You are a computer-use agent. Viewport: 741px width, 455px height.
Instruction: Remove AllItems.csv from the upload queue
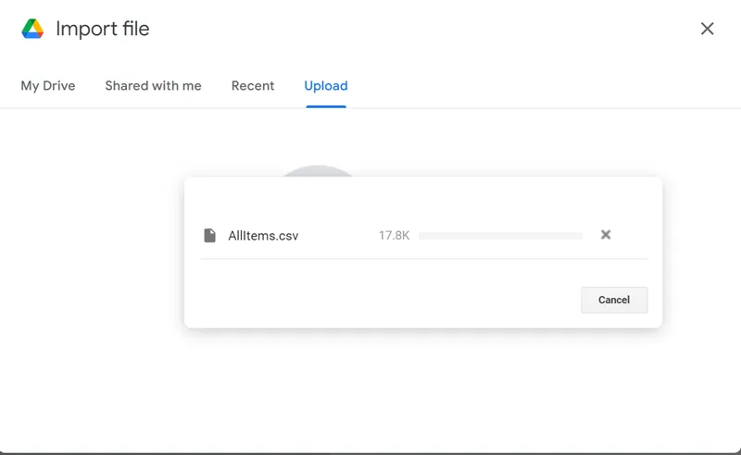tap(606, 235)
